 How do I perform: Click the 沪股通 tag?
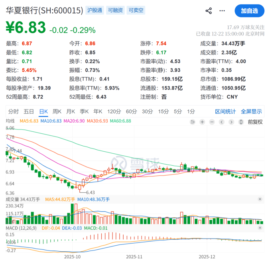coord(95,10)
